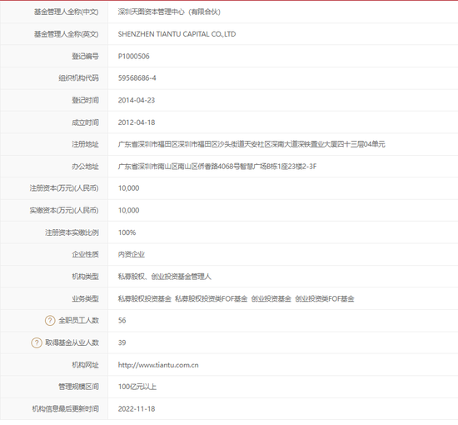Image resolution: width=458 pixels, height=425 pixels.
Task: Click the qualified staff count 39
Action: (122, 342)
